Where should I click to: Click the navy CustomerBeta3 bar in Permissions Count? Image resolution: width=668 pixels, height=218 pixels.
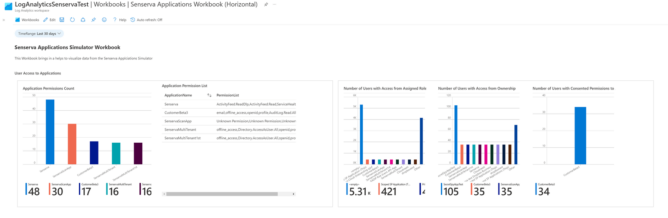tap(94, 153)
